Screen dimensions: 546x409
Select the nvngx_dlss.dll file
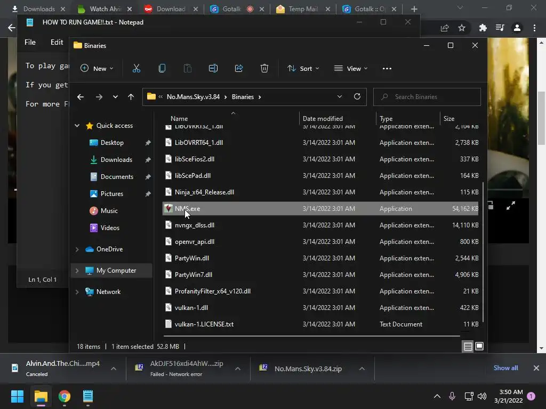(320, 225)
